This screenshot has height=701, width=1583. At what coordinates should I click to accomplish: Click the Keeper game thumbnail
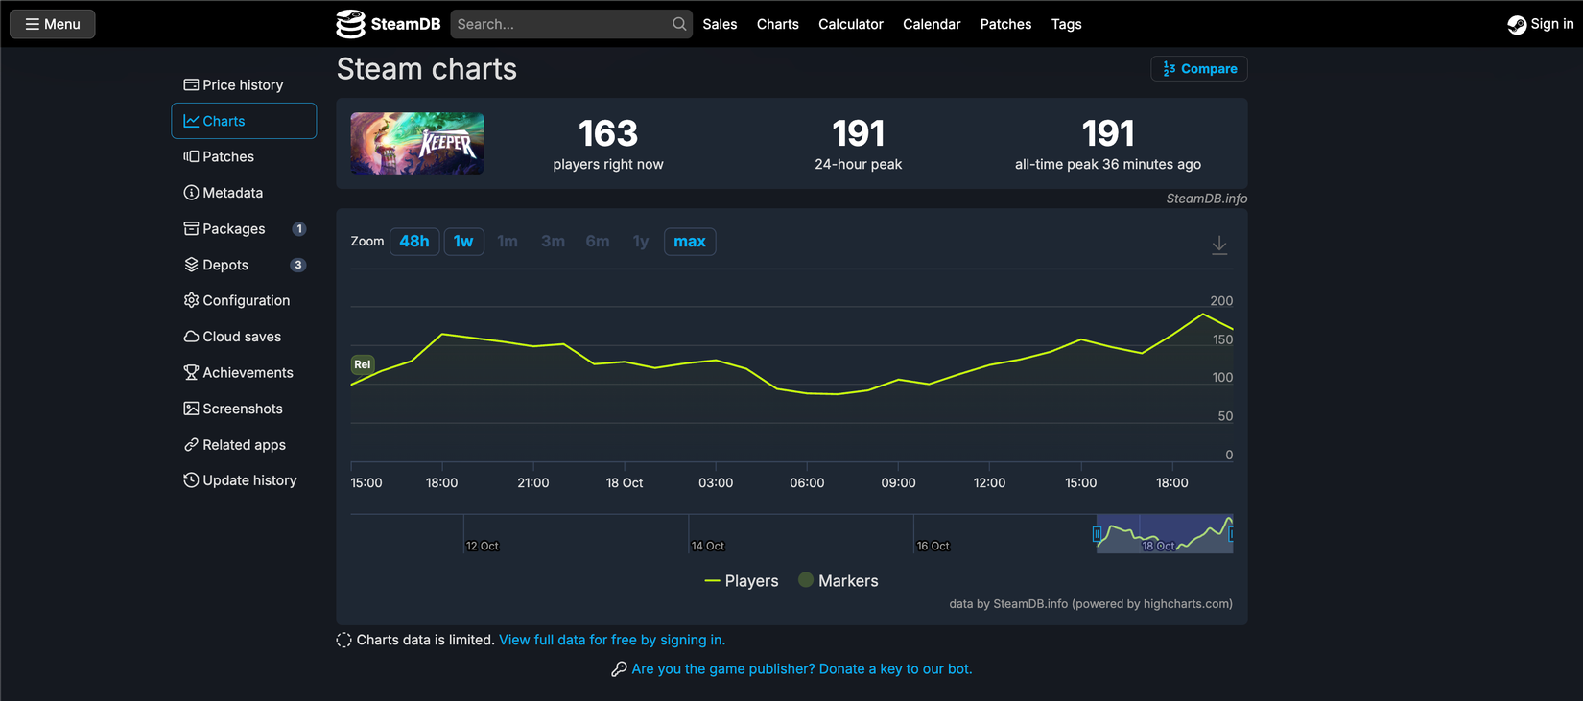(x=417, y=144)
